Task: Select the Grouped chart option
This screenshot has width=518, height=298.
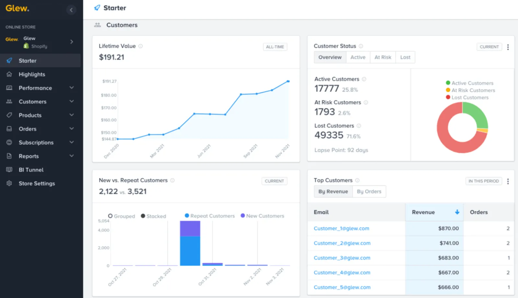Action: (x=121, y=216)
